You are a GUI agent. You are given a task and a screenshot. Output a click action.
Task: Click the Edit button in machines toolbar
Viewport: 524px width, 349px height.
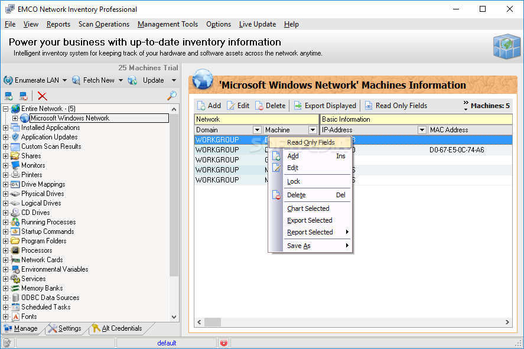point(238,106)
